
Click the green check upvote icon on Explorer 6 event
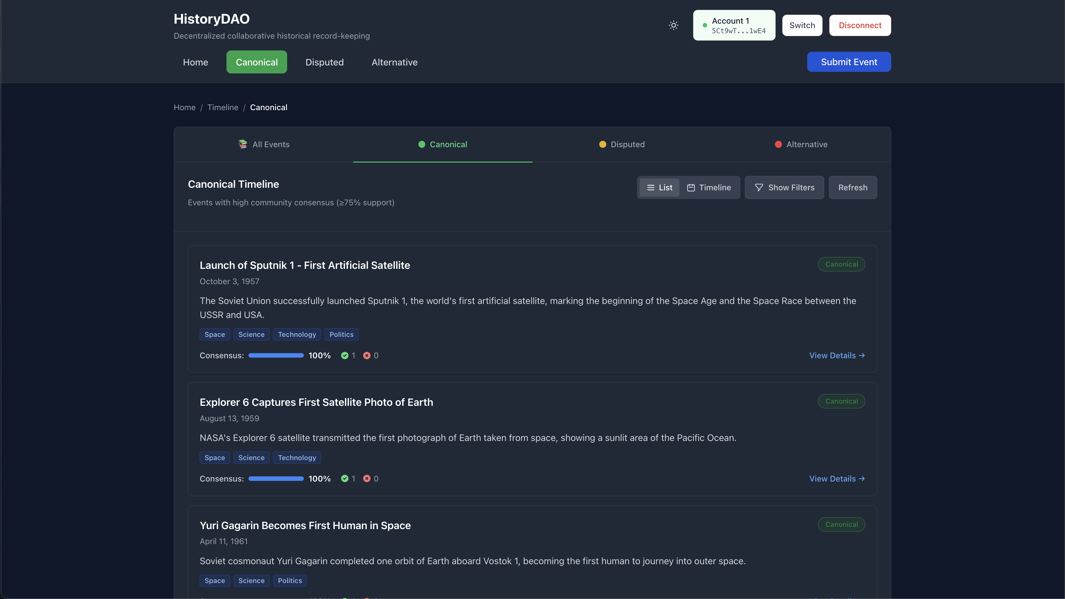344,478
